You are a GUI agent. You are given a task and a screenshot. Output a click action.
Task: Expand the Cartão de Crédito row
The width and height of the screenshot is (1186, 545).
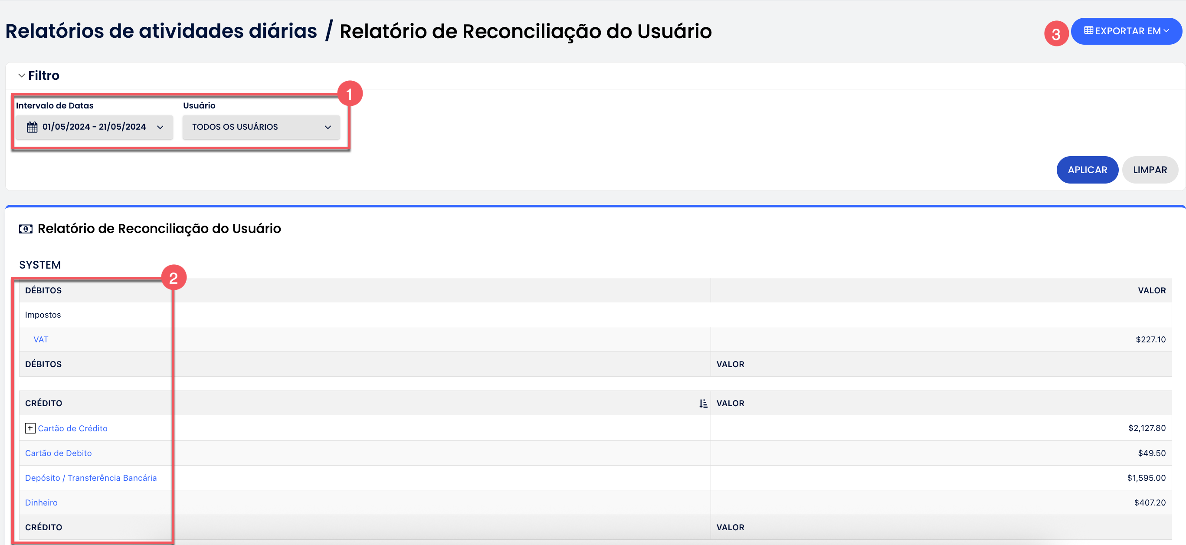(x=30, y=428)
